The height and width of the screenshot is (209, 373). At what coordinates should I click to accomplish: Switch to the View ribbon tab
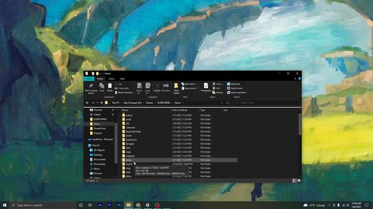pos(122,79)
